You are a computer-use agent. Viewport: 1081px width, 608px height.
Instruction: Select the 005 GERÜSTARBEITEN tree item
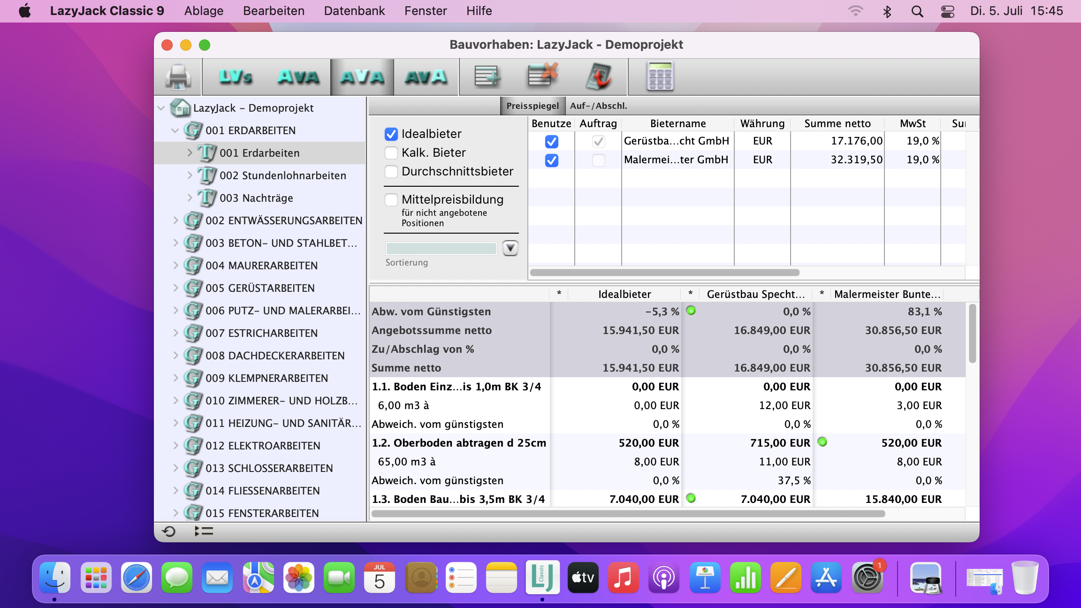(260, 288)
